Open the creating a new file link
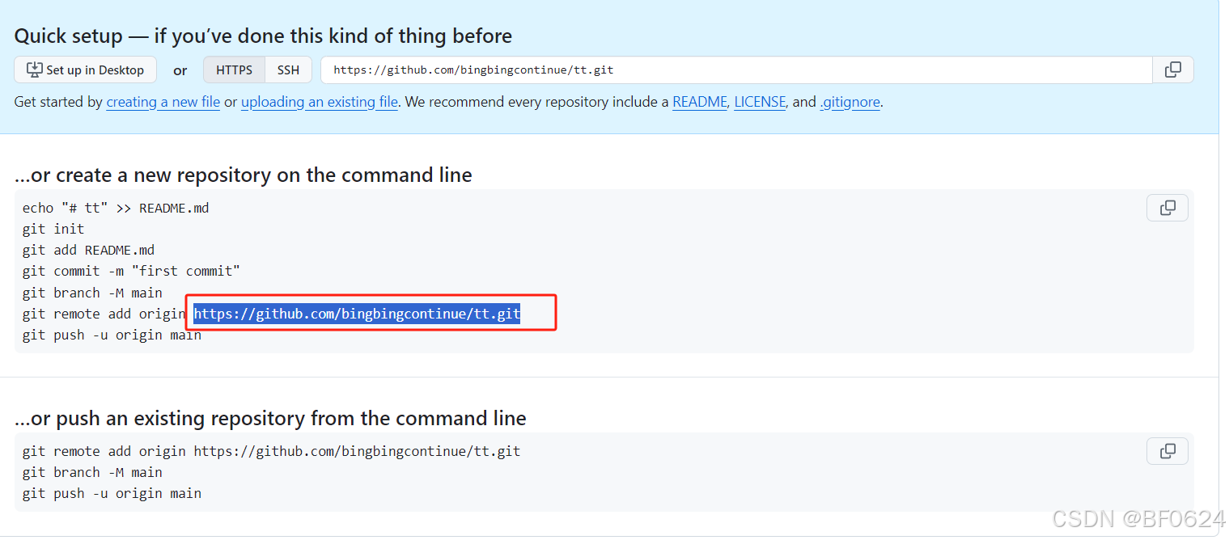This screenshot has width=1229, height=540. click(163, 102)
